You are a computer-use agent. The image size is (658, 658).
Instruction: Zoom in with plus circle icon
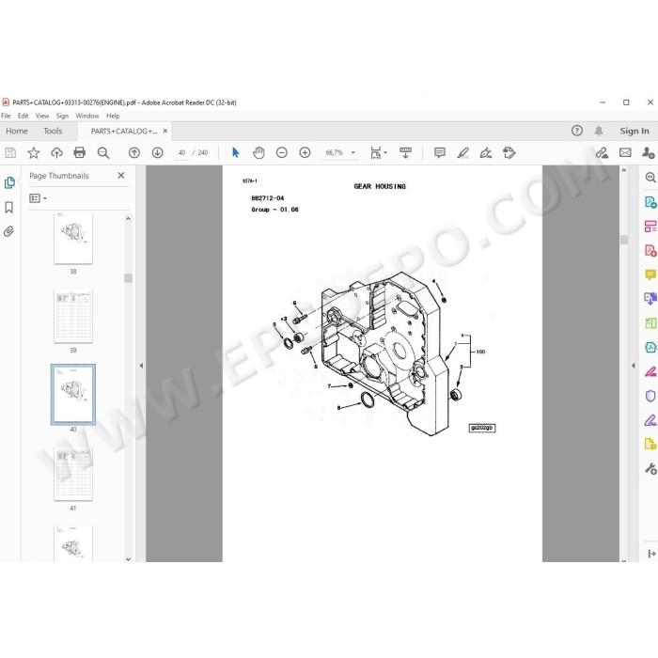pyautogui.click(x=305, y=152)
